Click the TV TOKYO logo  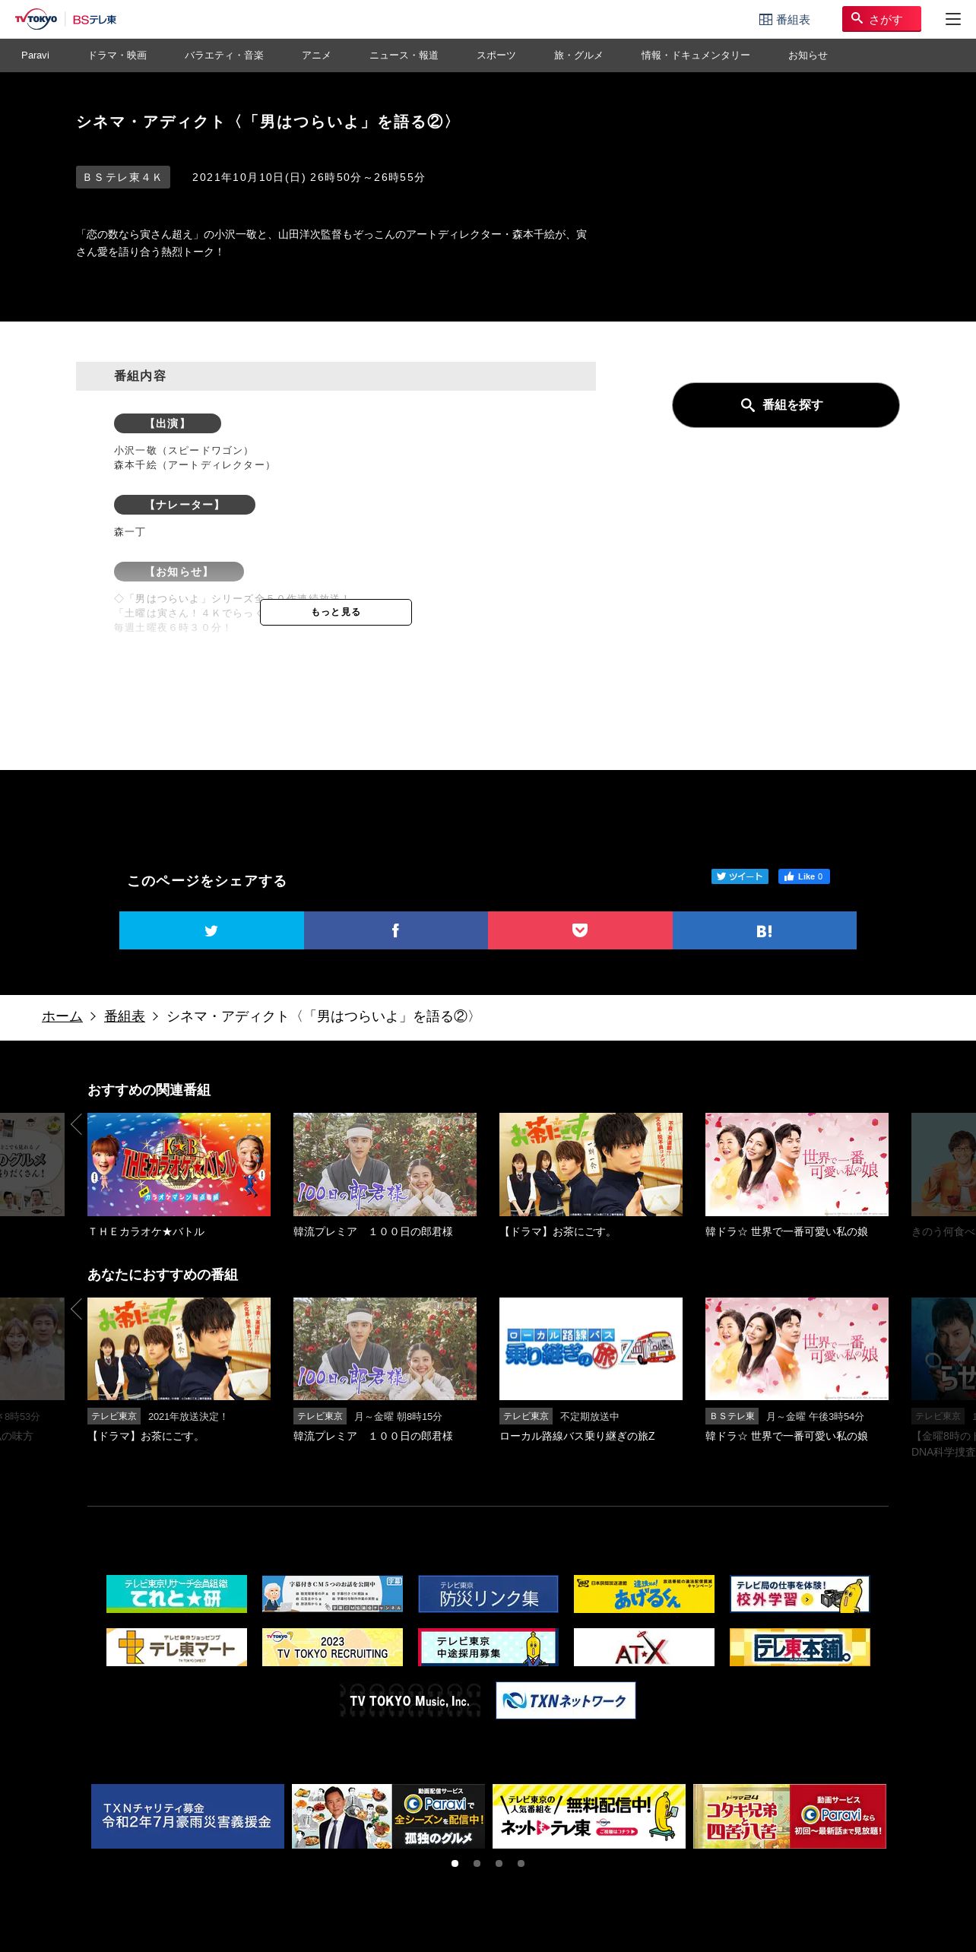tap(36, 19)
